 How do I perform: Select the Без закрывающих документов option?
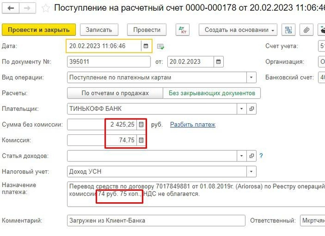click(212, 93)
